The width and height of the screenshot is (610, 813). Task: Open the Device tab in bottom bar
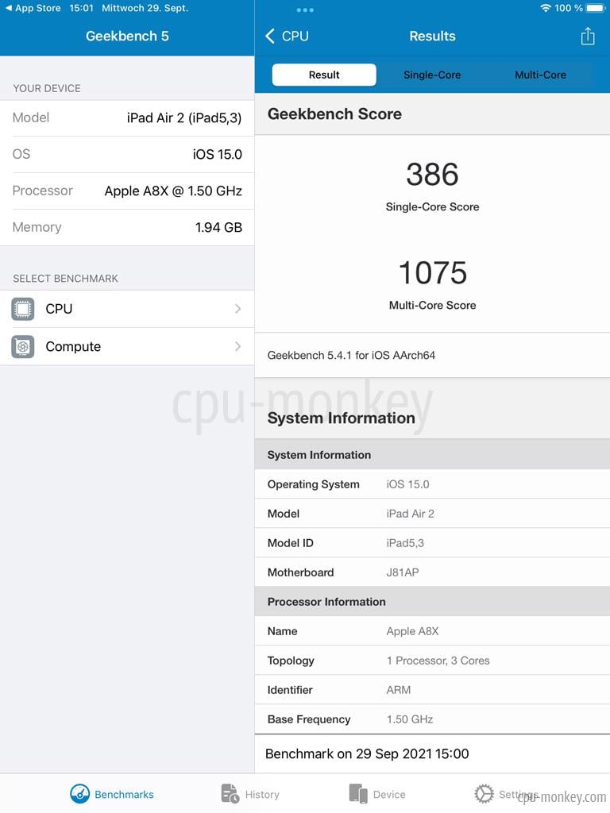click(x=377, y=794)
